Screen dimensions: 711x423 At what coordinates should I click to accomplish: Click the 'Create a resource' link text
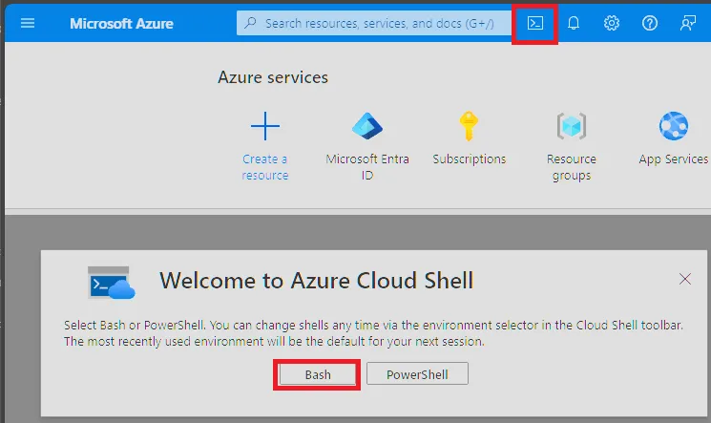click(x=265, y=167)
